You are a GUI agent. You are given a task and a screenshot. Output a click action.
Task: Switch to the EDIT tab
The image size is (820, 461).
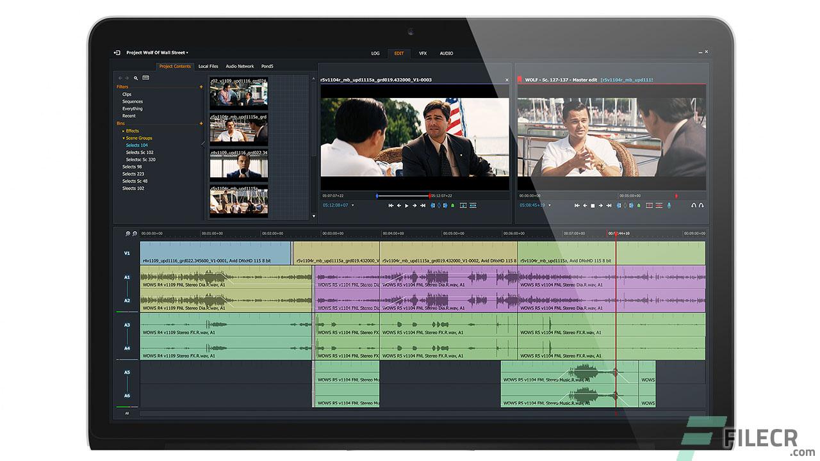[x=399, y=53]
